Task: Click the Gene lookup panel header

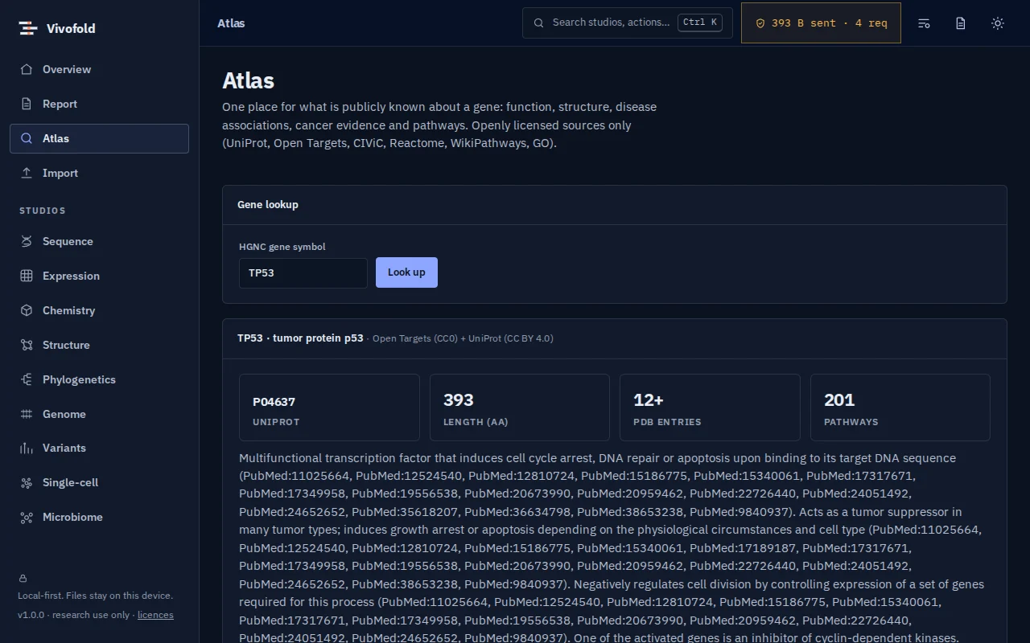Action: pyautogui.click(x=615, y=205)
